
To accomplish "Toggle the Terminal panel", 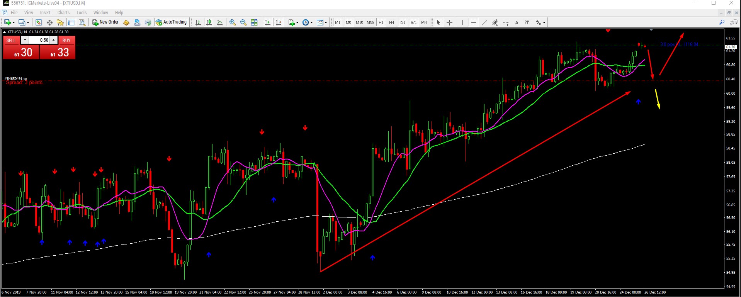I will [x=71, y=22].
